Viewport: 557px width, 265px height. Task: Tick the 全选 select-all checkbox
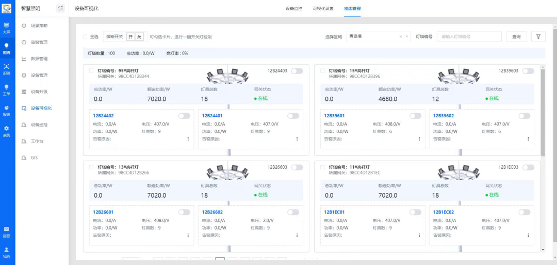85,37
